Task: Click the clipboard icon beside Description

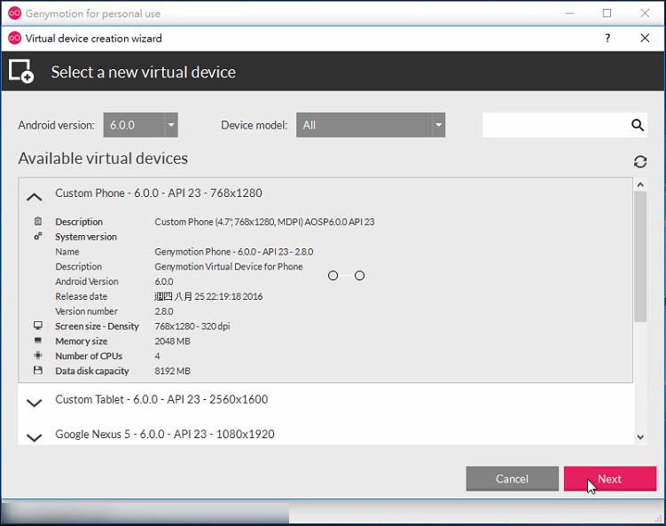Action: (38, 222)
